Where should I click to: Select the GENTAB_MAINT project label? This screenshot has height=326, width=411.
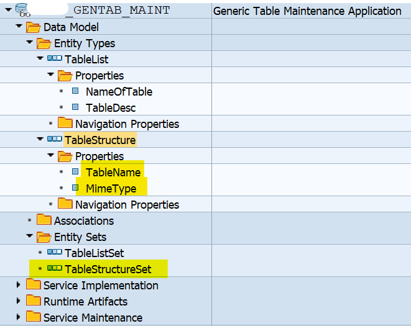(117, 11)
